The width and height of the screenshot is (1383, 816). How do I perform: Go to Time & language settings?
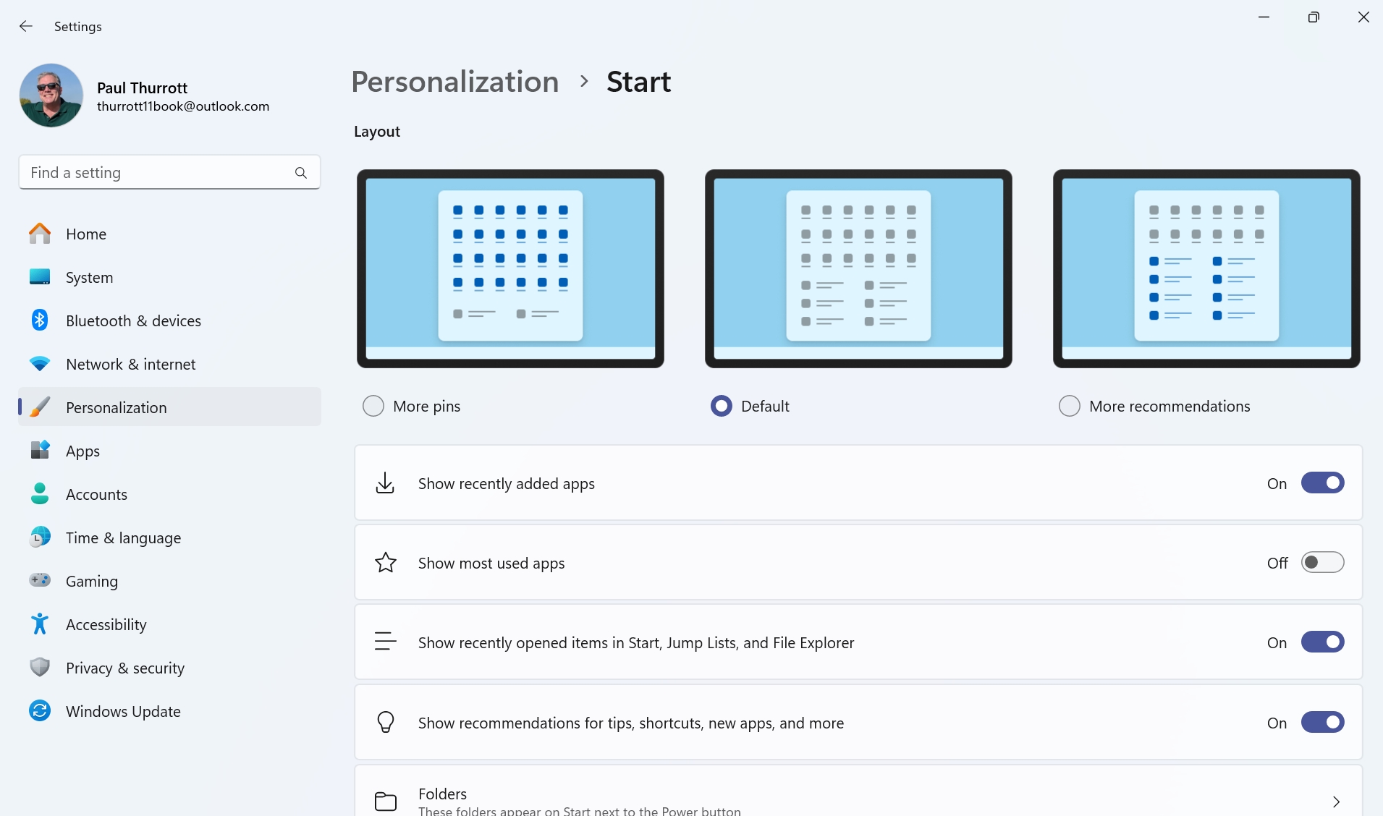(x=123, y=537)
